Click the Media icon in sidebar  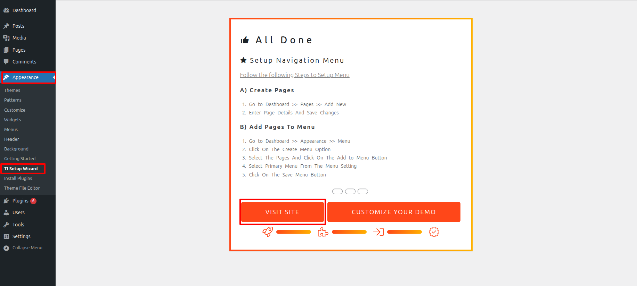[6, 38]
